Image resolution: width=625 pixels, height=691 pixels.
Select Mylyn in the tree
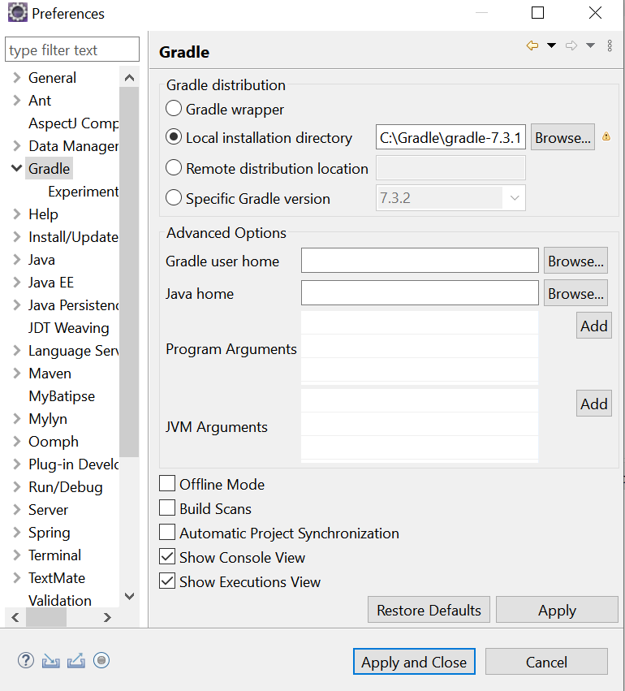[x=48, y=419]
